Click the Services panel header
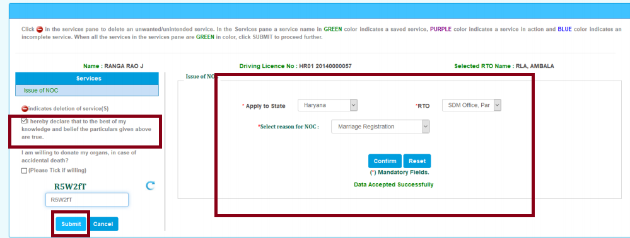 click(87, 79)
